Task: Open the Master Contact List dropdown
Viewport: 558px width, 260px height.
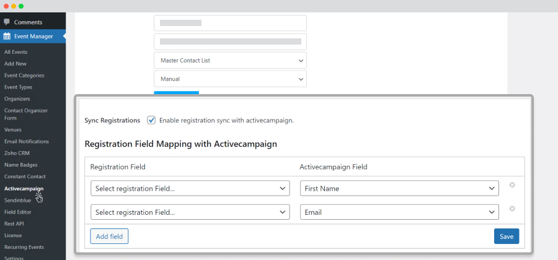Action: click(230, 61)
